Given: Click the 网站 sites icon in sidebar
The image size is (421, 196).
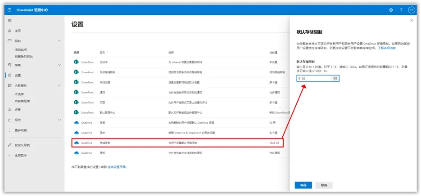Looking at the screenshot, I should pos(9,41).
